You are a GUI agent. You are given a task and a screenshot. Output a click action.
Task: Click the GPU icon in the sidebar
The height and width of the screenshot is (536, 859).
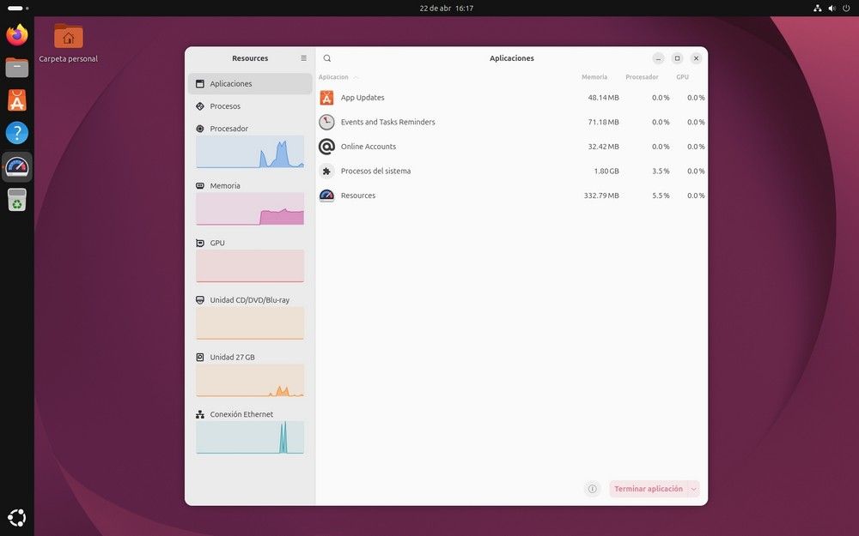200,243
